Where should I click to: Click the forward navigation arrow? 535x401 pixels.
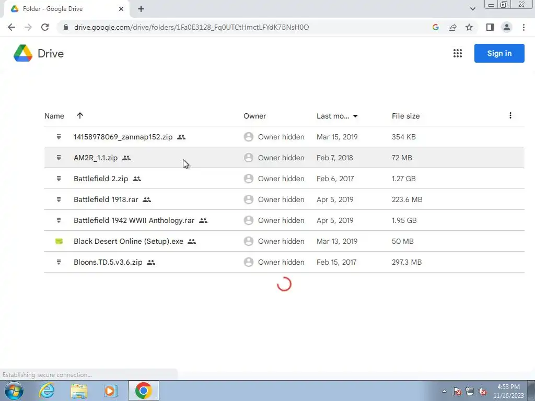[28, 27]
